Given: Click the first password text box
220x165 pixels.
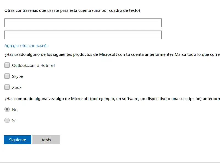Looking at the screenshot, I should [x=83, y=23].
